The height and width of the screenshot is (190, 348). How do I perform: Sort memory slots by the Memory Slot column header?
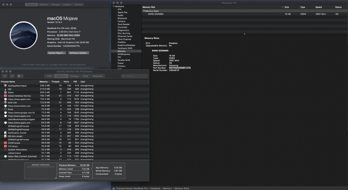[x=213, y=7]
